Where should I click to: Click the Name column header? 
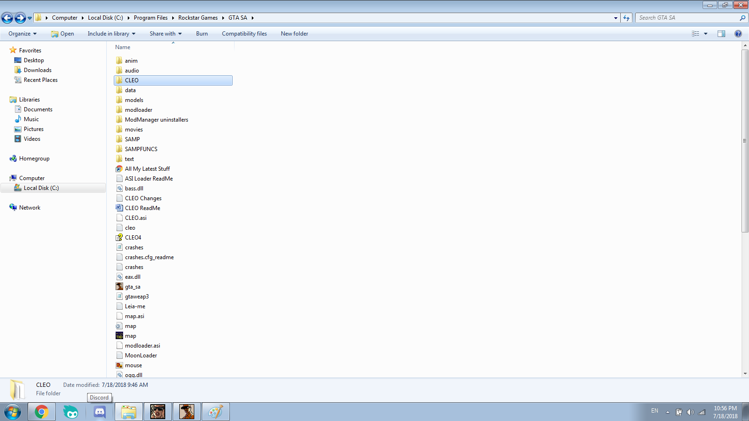pos(123,47)
